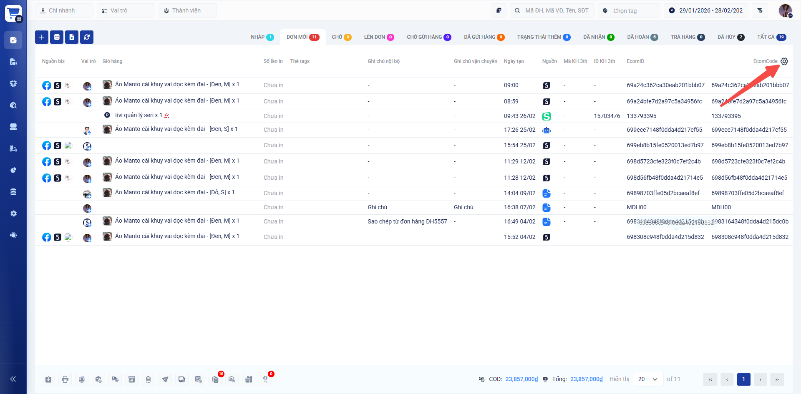
Task: Click the add new order plus button
Action: coord(42,37)
